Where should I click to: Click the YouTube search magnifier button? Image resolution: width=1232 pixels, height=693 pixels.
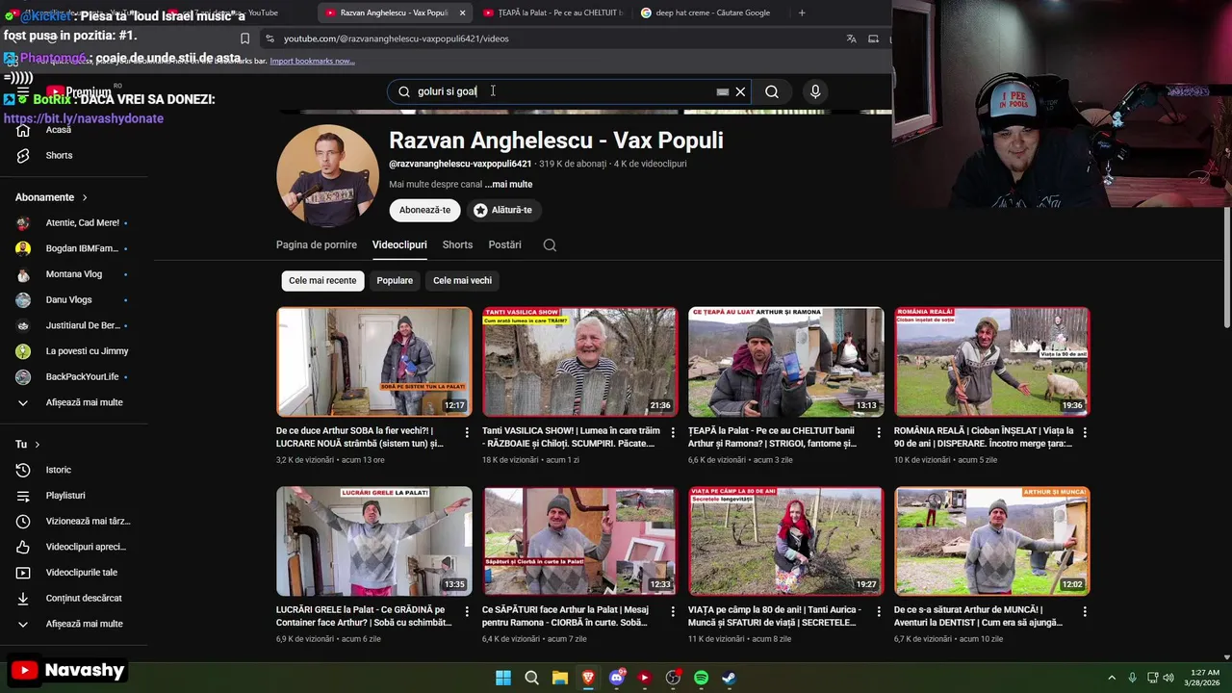pyautogui.click(x=772, y=91)
